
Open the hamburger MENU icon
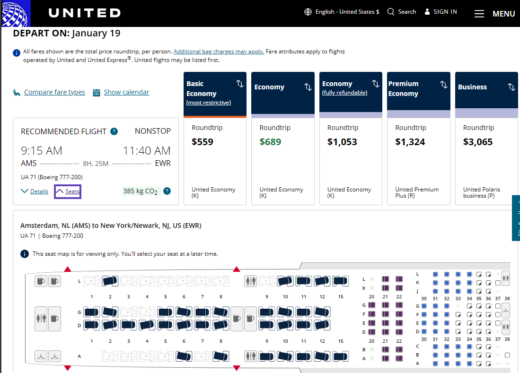pos(479,14)
